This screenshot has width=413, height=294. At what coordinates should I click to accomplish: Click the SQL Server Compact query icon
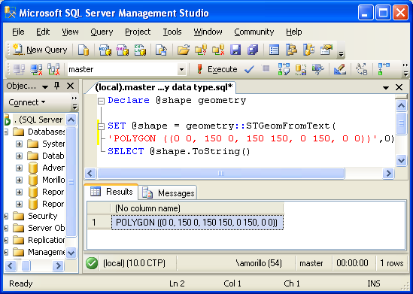tap(161, 50)
